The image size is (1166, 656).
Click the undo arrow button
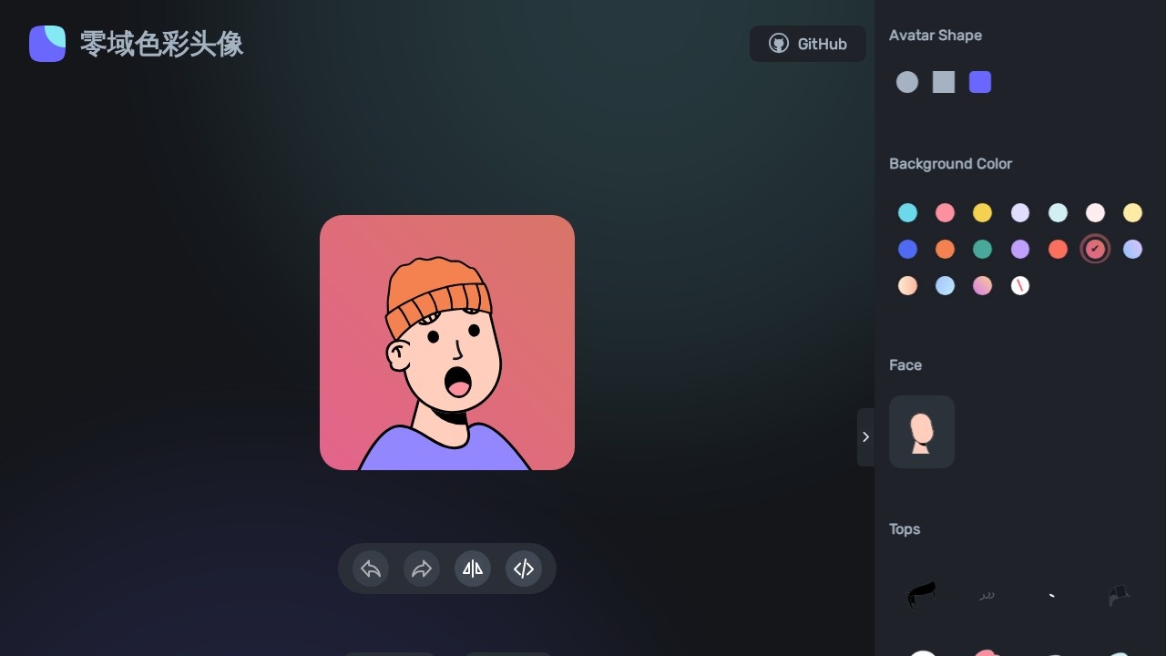[371, 569]
